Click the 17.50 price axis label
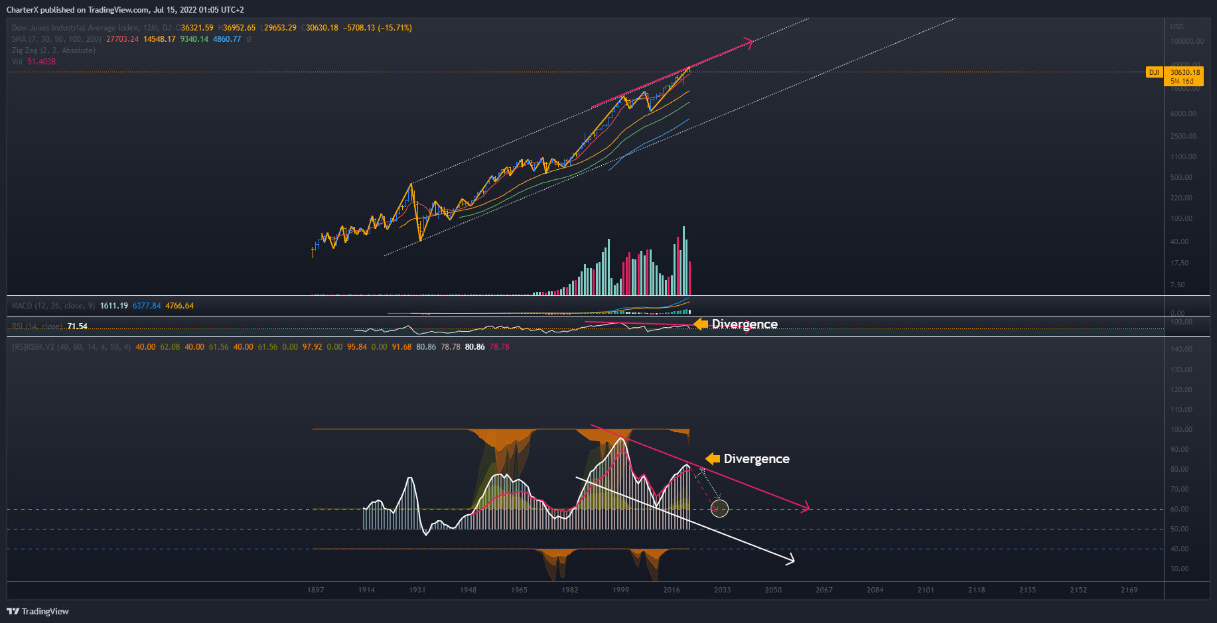This screenshot has height=623, width=1217. pos(1179,263)
